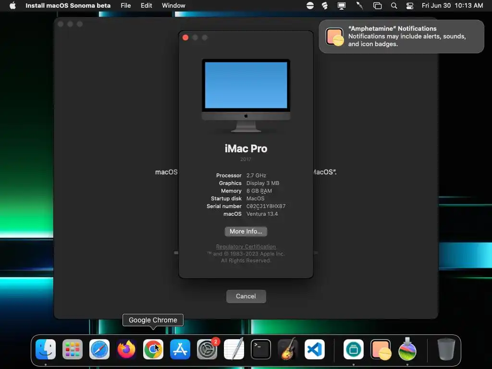
Task: Open Amphetamine from the Dock
Action: (x=381, y=349)
